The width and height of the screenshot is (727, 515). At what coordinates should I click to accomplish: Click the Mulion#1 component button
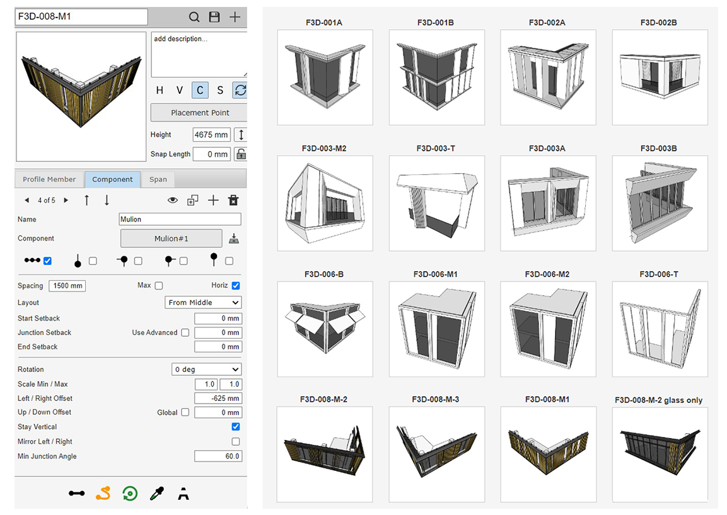(172, 239)
